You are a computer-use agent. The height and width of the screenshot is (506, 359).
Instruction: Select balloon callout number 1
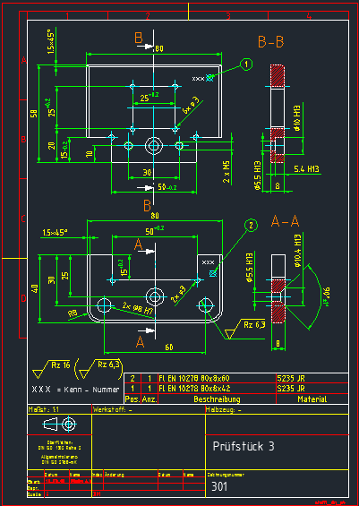[x=247, y=64]
